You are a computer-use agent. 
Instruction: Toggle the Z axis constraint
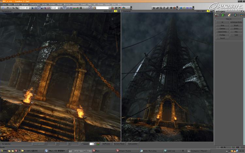(68, 8)
